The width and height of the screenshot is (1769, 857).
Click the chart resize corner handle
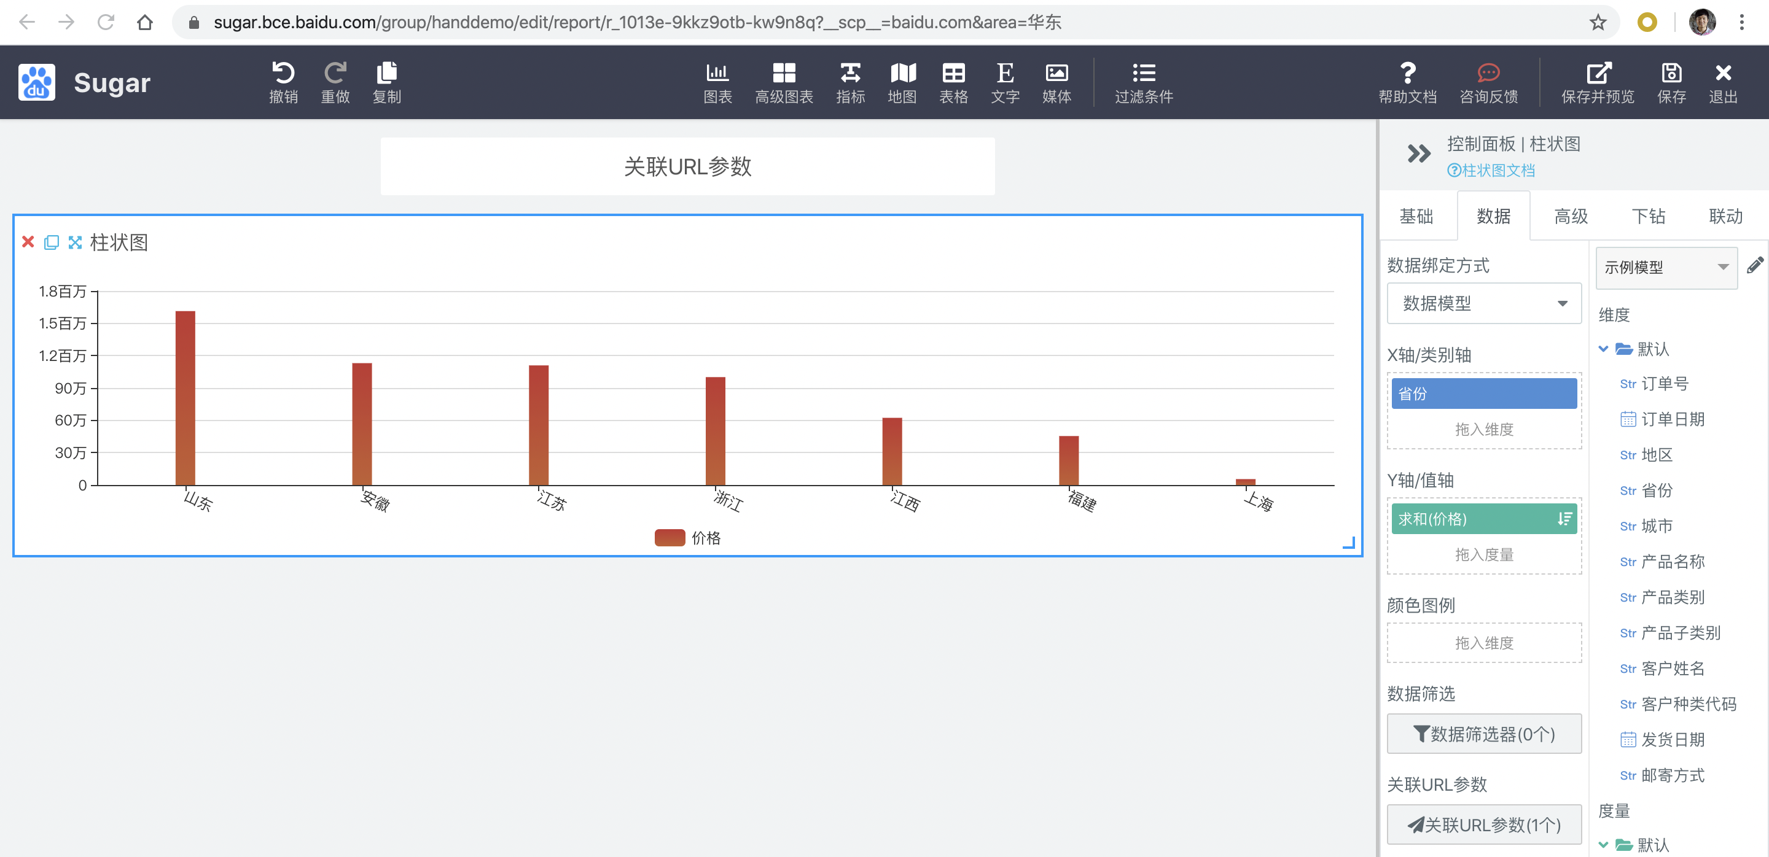click(1349, 543)
